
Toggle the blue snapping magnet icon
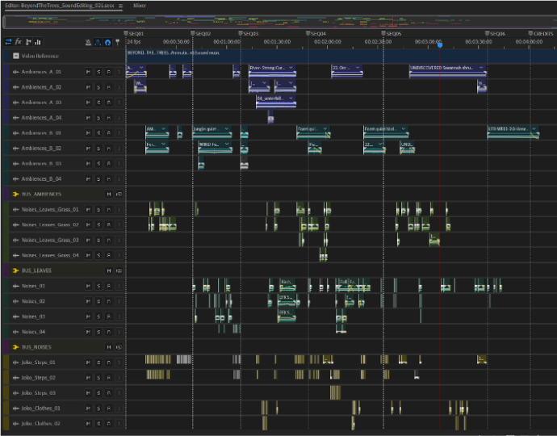(107, 42)
